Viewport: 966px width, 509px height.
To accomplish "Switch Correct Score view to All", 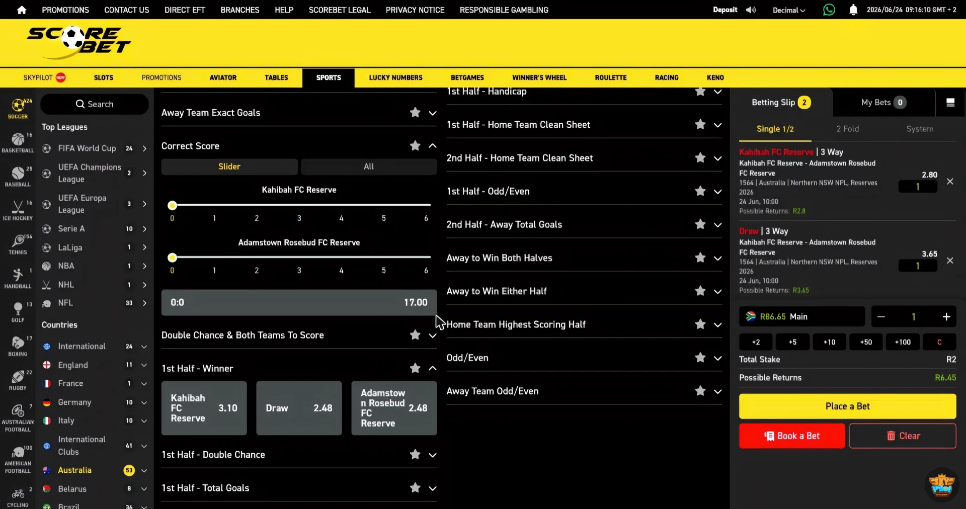I will pos(369,166).
